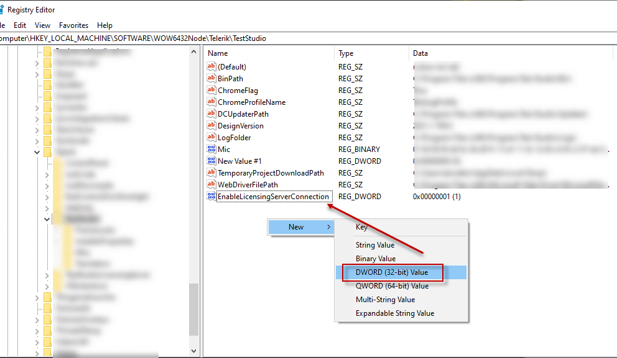Select the DCUpdaterPath value name

(243, 114)
